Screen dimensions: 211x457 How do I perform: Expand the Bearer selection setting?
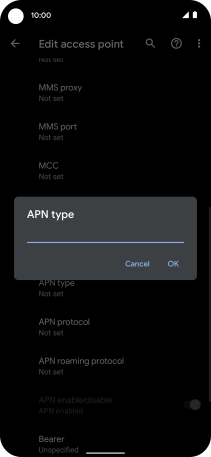[x=105, y=444]
